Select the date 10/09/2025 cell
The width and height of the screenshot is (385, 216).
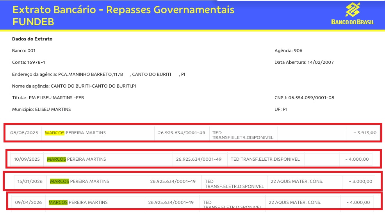click(x=27, y=159)
